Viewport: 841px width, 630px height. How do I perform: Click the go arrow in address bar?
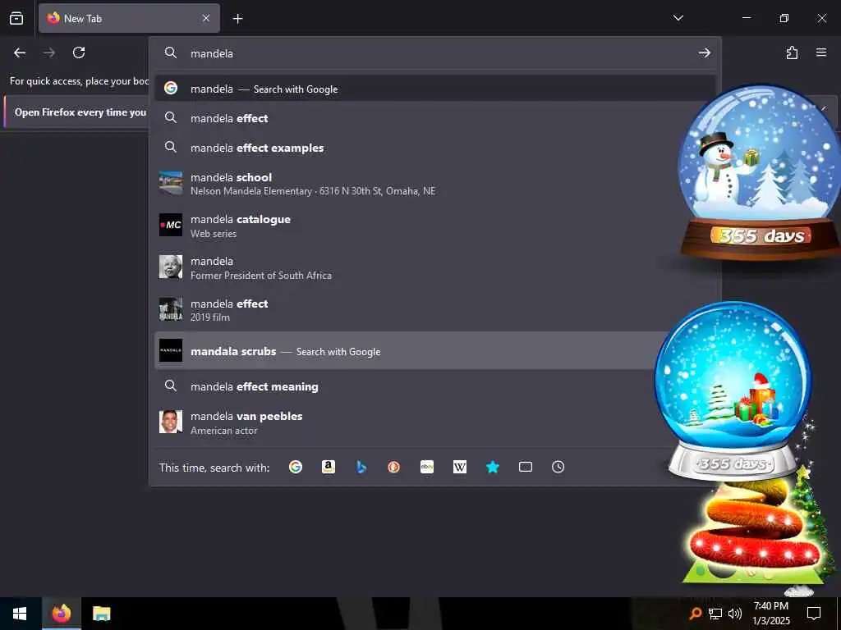tap(704, 52)
